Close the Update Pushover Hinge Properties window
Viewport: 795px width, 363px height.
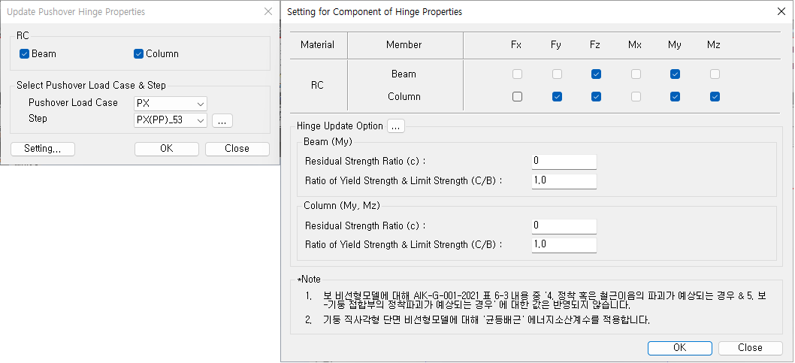pyautogui.click(x=268, y=11)
